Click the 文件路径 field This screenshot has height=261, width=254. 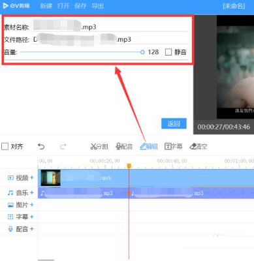[x=110, y=39]
